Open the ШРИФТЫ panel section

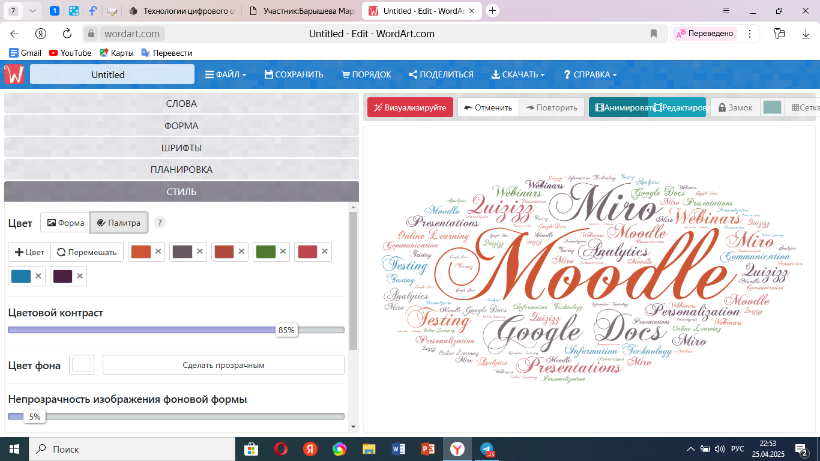pos(181,148)
